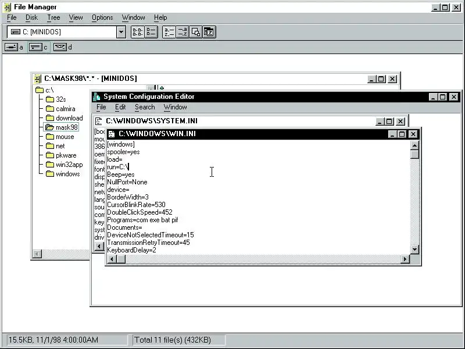Click the sort by date toolbar icon

tap(209, 32)
